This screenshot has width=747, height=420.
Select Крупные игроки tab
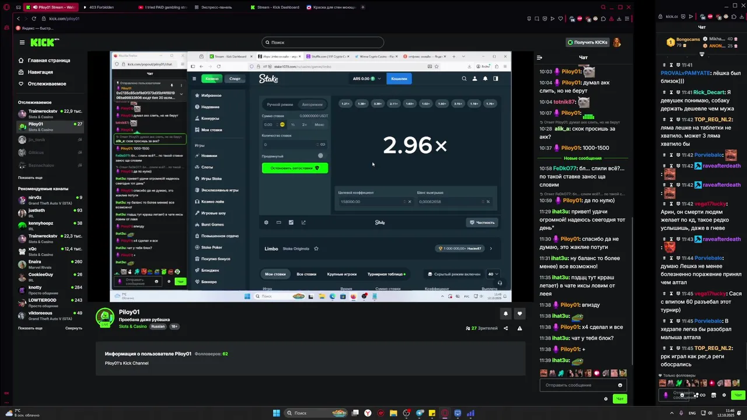(342, 274)
